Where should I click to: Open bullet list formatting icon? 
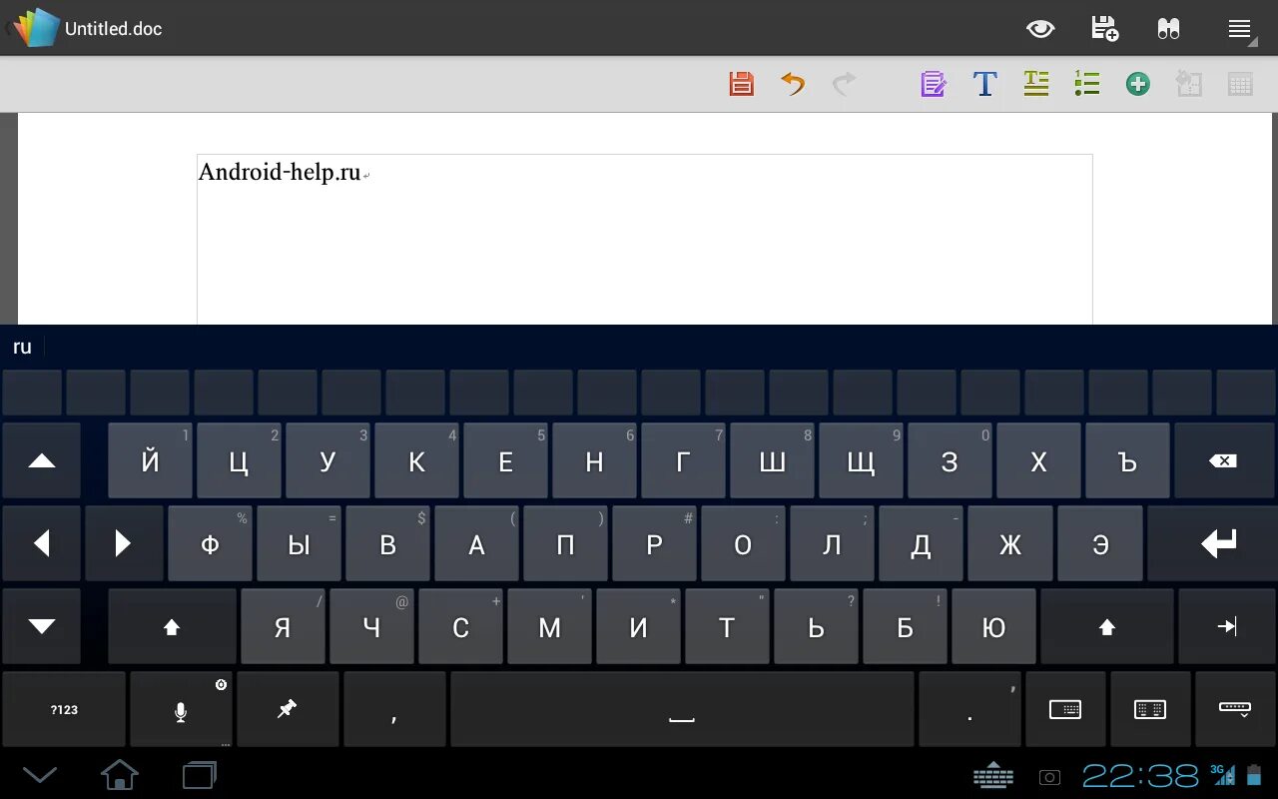point(1087,84)
